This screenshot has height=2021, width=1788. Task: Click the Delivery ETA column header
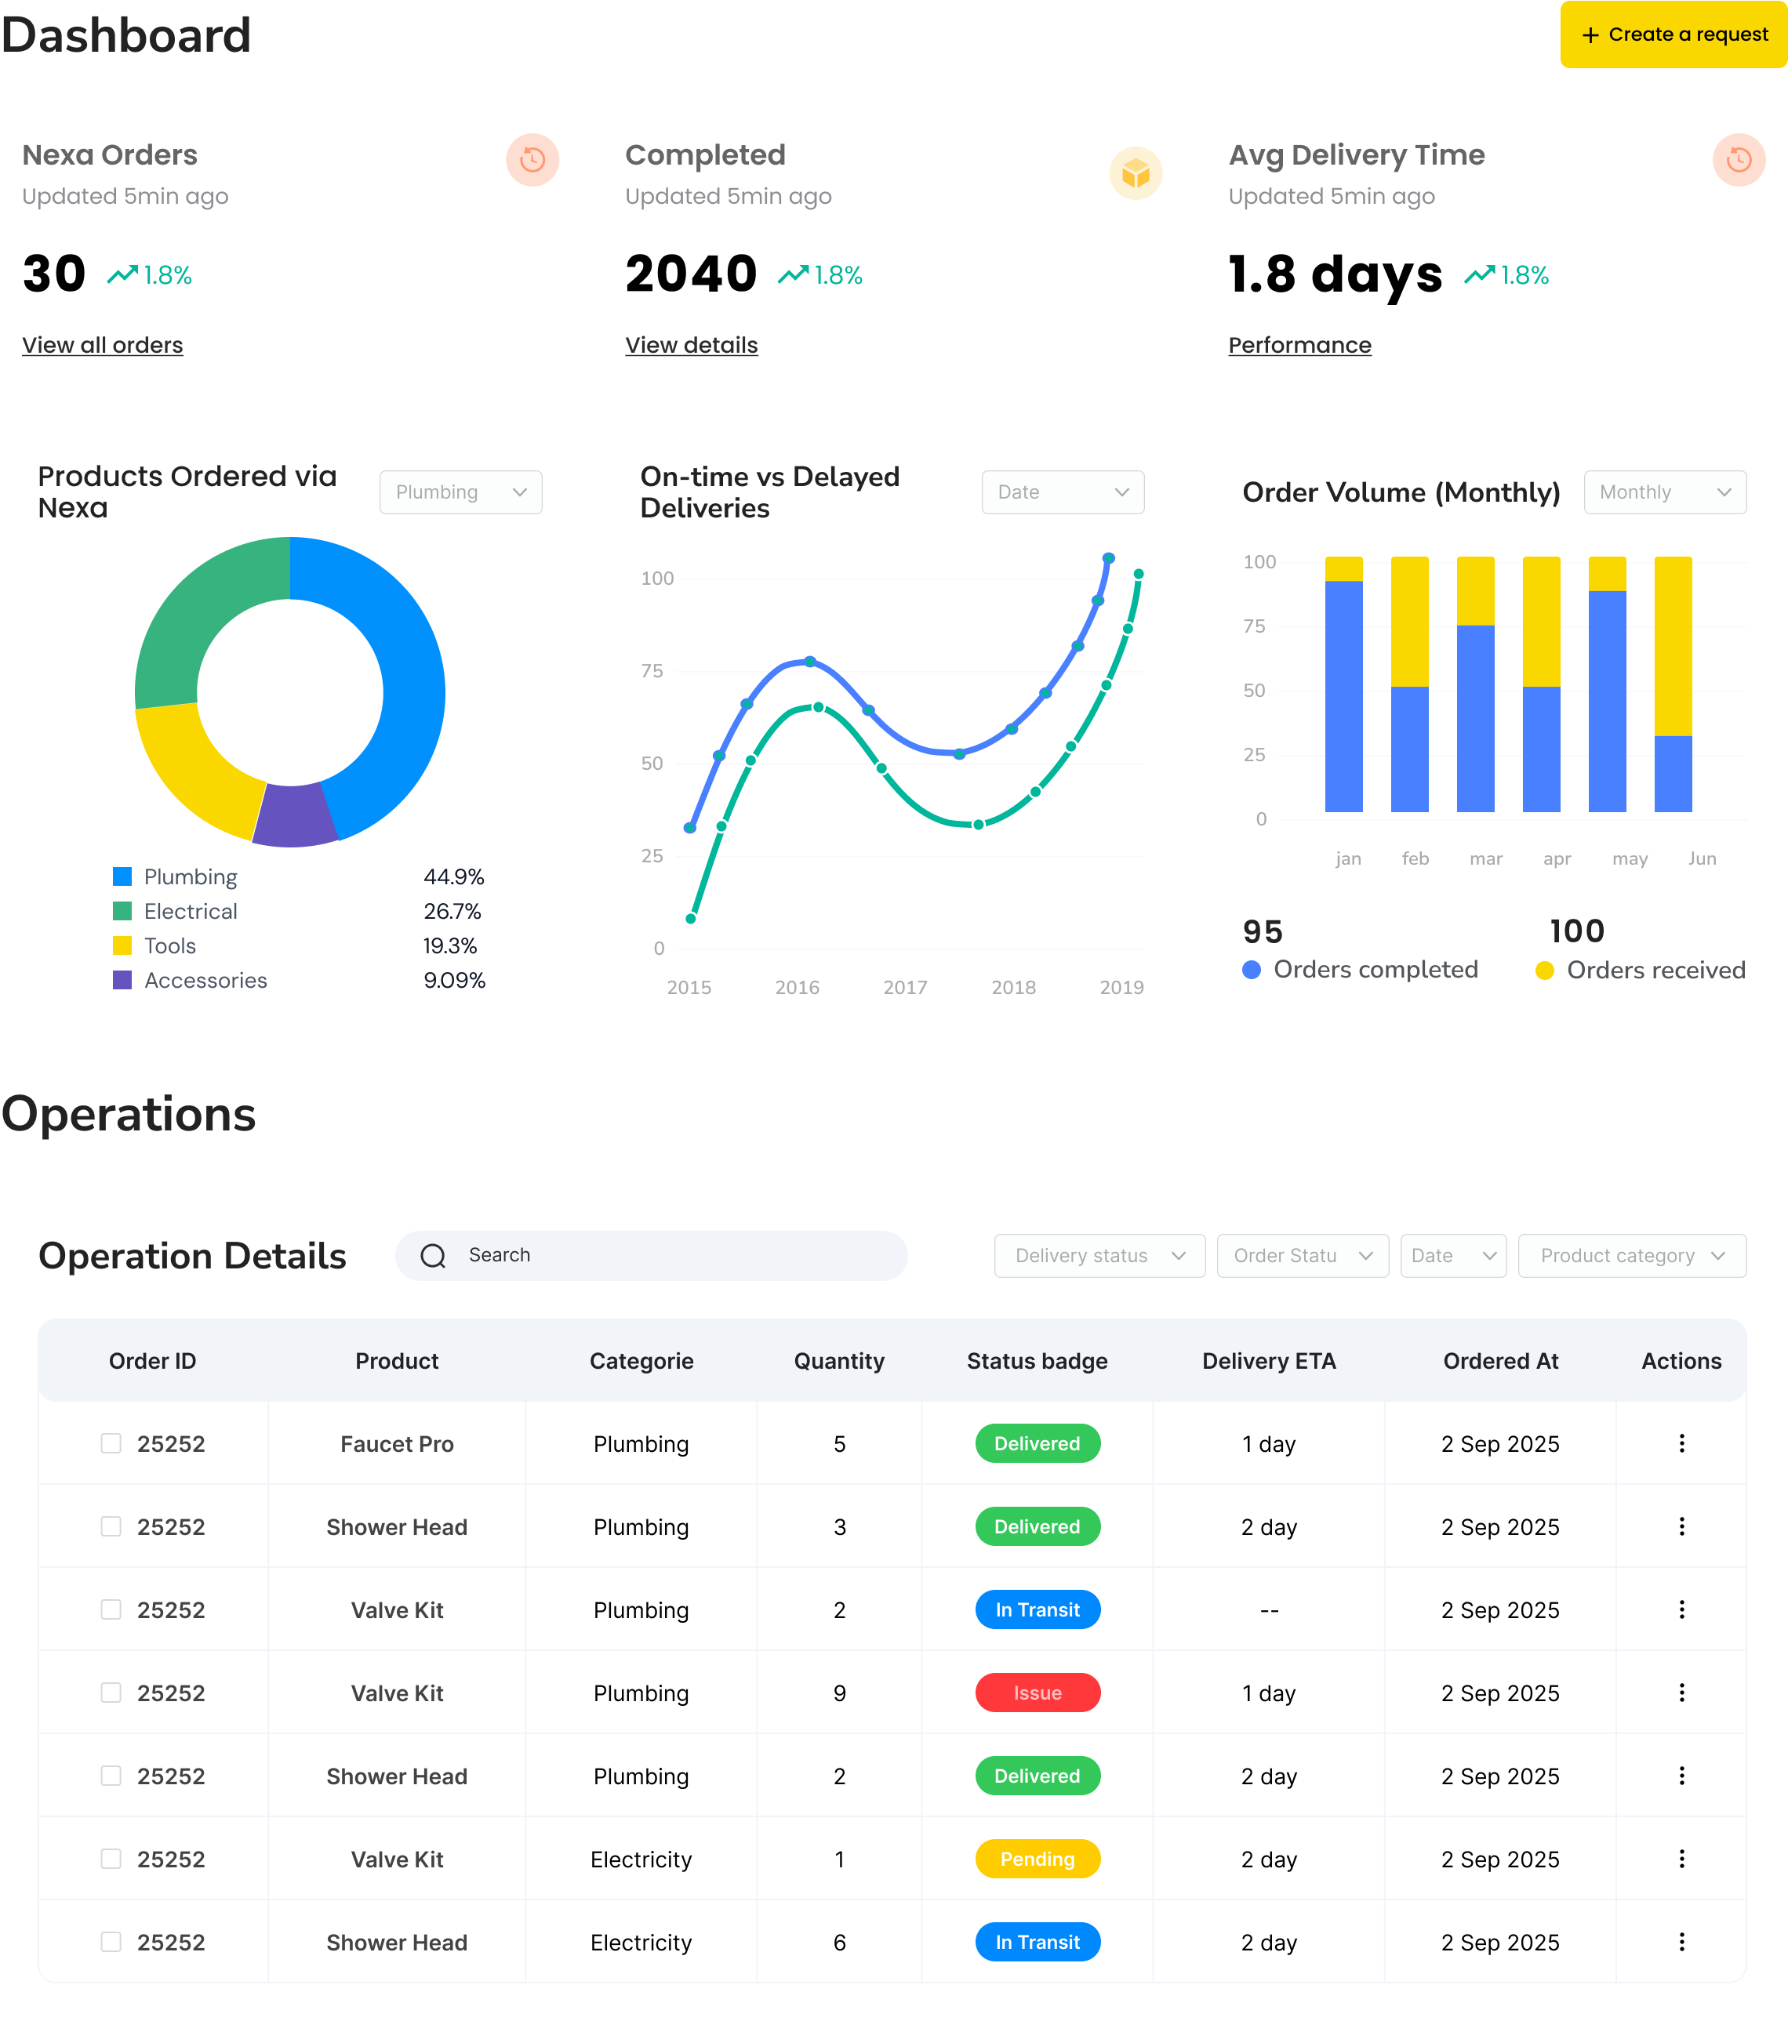click(x=1269, y=1360)
